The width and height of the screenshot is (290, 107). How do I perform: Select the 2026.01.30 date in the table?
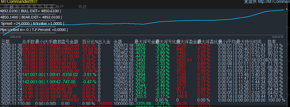[12, 45]
